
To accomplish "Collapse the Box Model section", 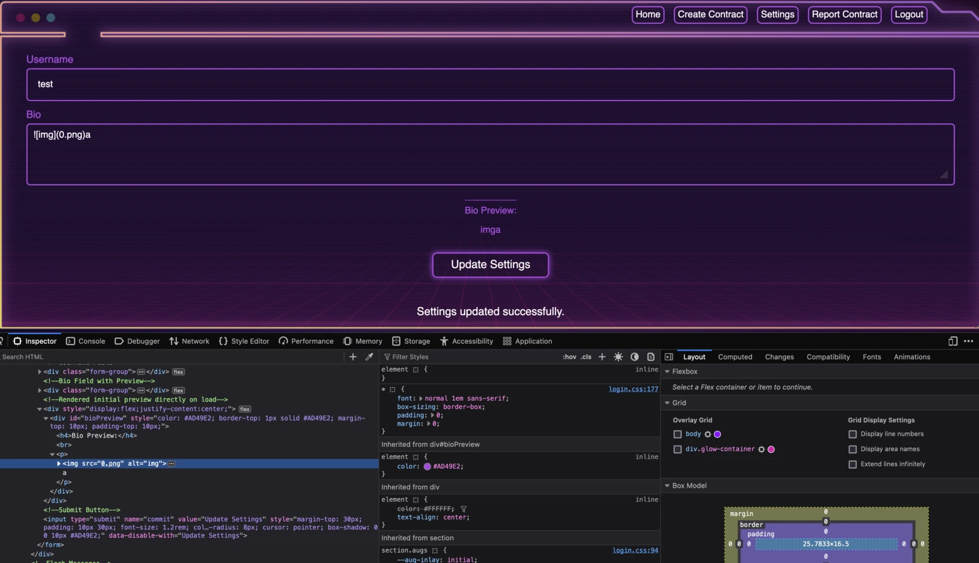I will click(668, 486).
